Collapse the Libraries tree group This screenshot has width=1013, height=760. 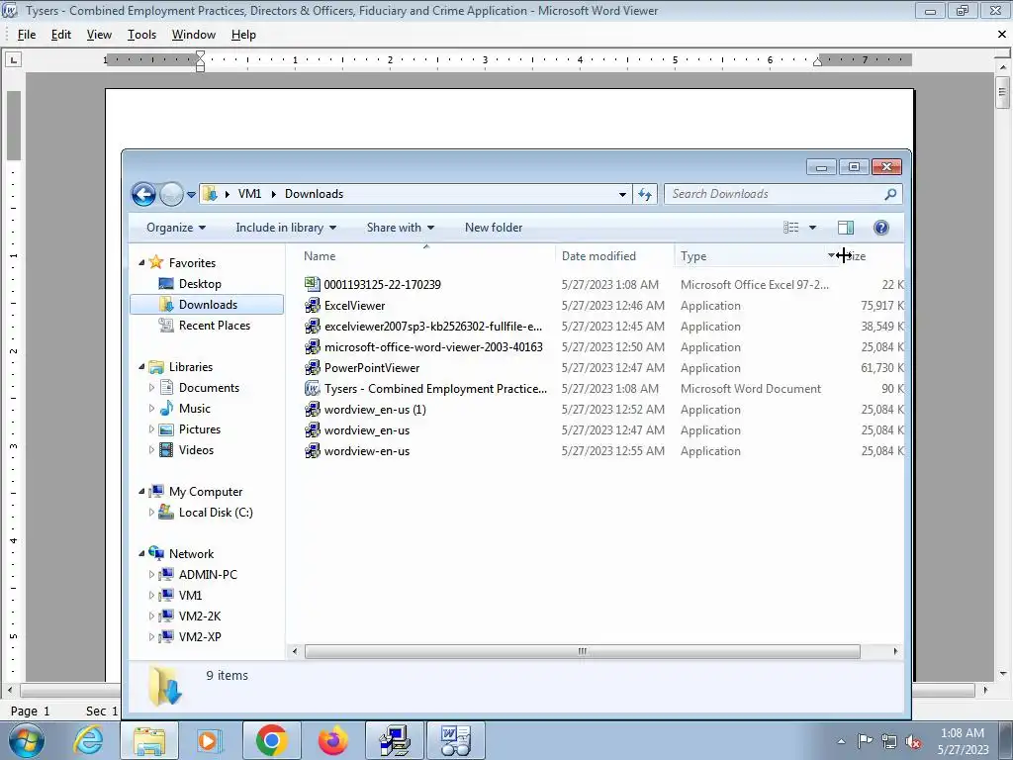click(141, 367)
